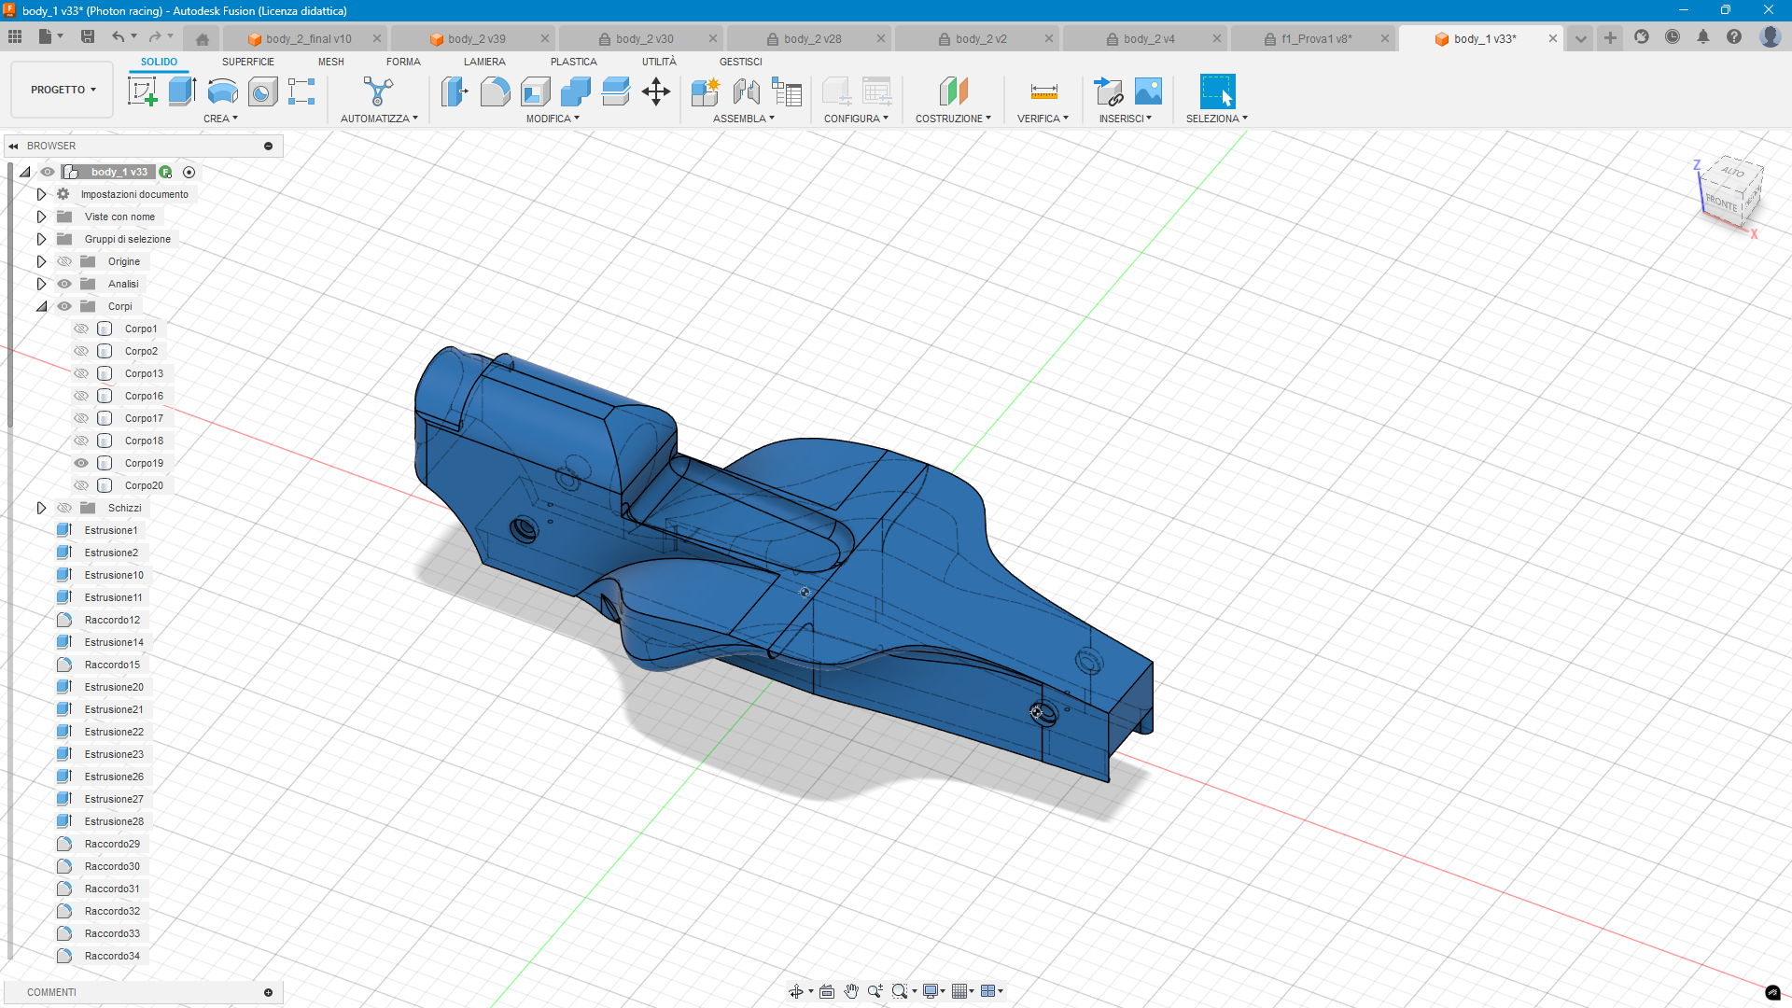Open the COSTRUZIONE dropdown menu
1792x1008 pixels.
pyautogui.click(x=953, y=119)
